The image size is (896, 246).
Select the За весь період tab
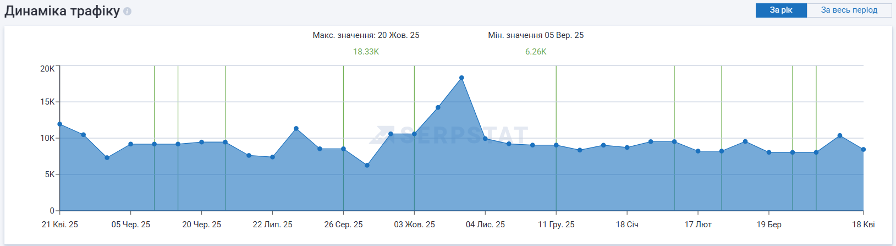tap(849, 10)
